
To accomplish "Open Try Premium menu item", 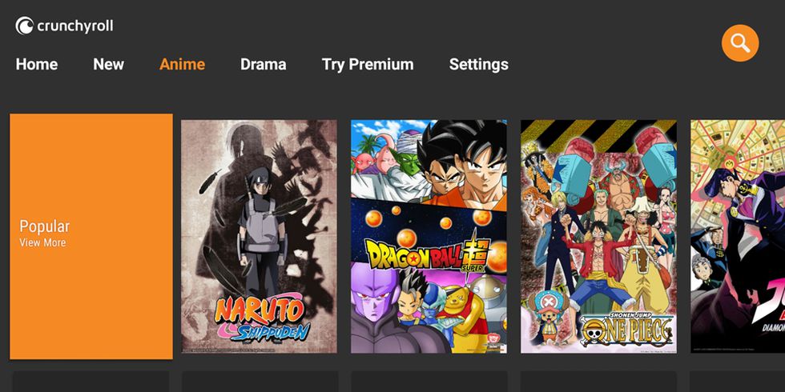I will pyautogui.click(x=368, y=65).
